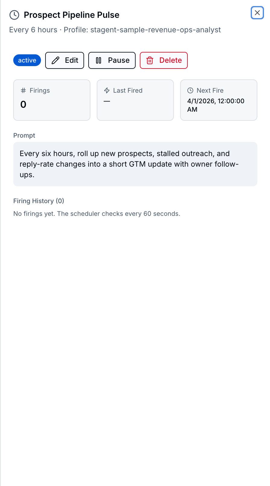Click the clock icon beside Prospect Pipeline Pulse

coord(14,15)
